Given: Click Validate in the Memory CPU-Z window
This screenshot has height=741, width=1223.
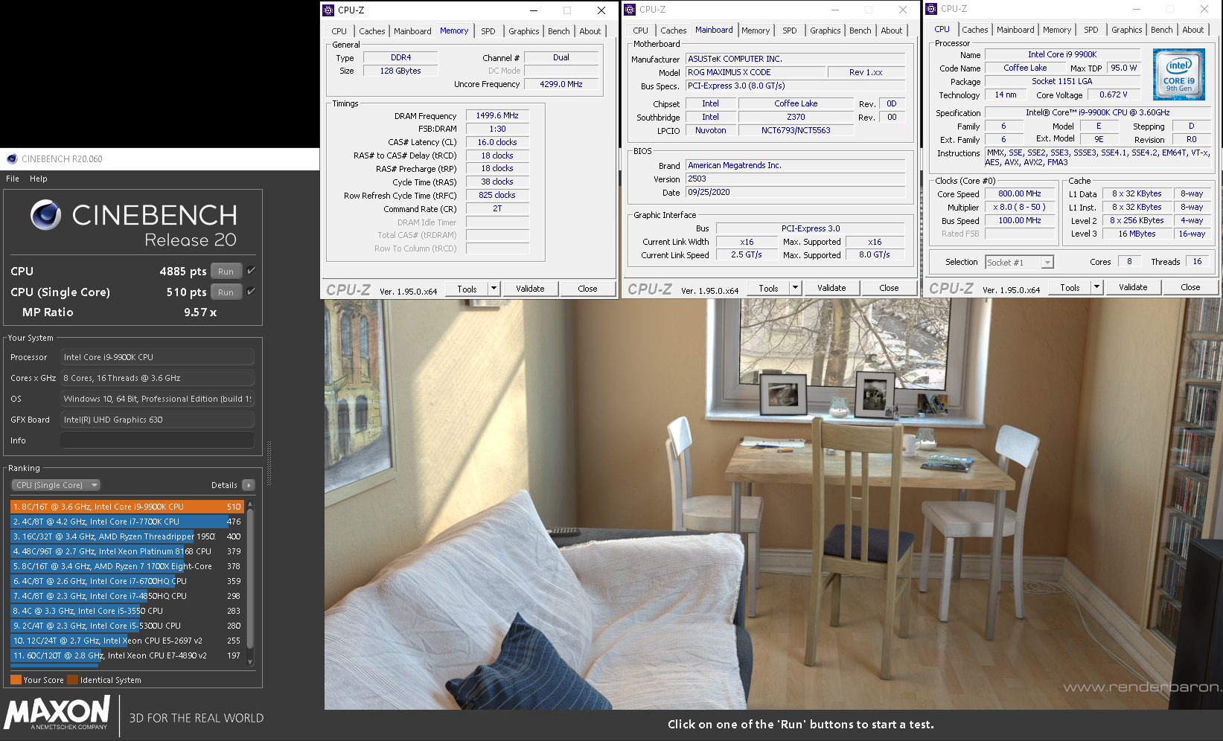Looking at the screenshot, I should tap(530, 289).
